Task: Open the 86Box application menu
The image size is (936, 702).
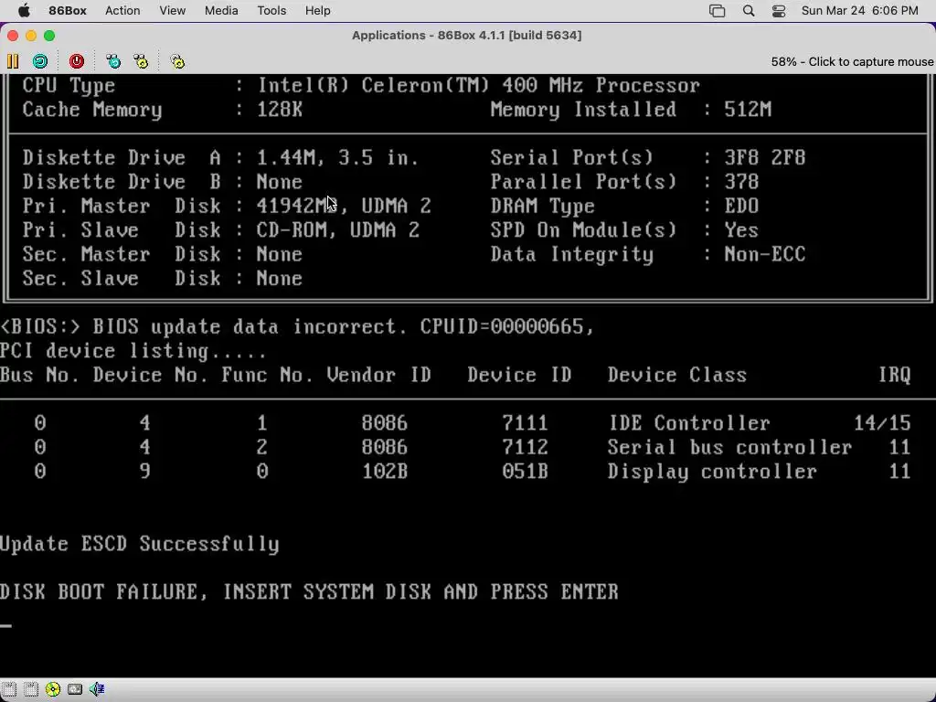Action: (x=68, y=11)
